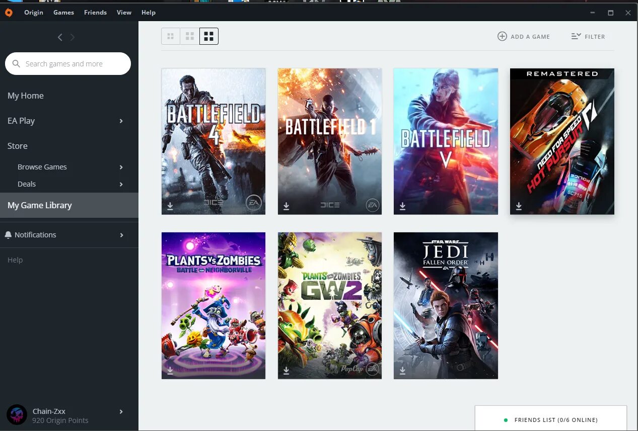Click the search magnifier icon
The width and height of the screenshot is (638, 431).
click(x=16, y=64)
